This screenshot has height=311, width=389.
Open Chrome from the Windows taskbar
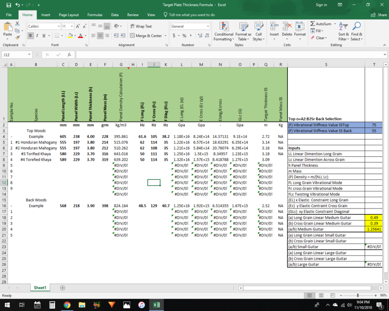click(67, 305)
